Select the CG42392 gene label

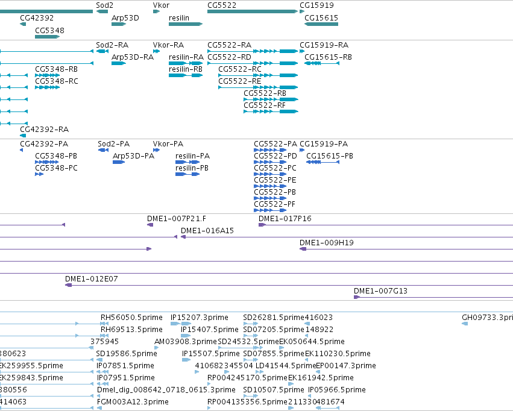point(37,17)
